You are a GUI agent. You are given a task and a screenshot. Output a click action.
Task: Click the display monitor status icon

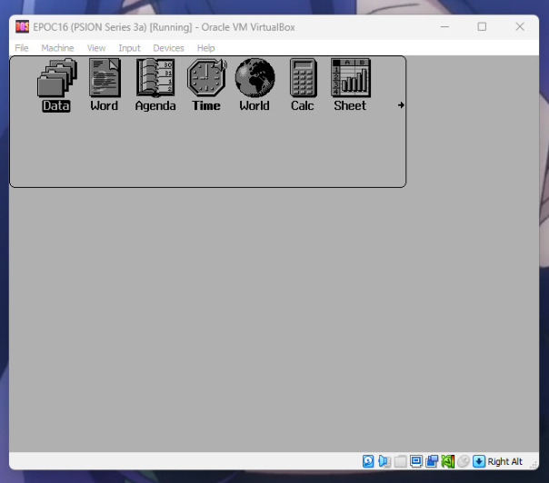coord(416,461)
